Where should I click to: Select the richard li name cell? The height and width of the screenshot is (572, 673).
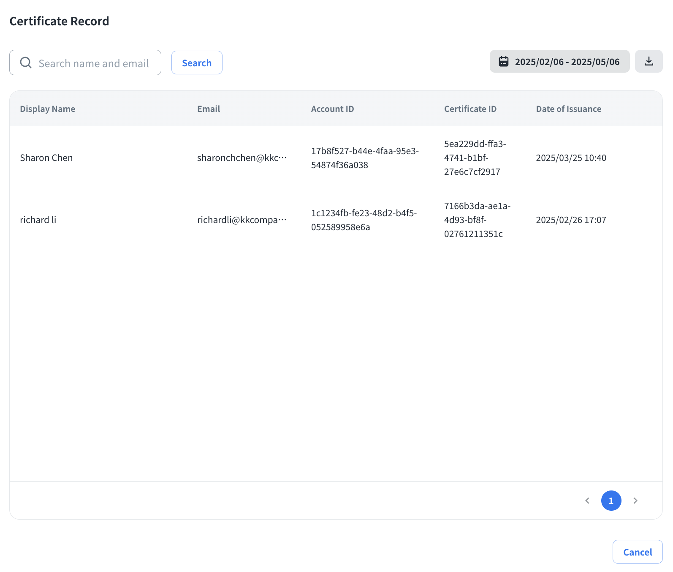38,220
